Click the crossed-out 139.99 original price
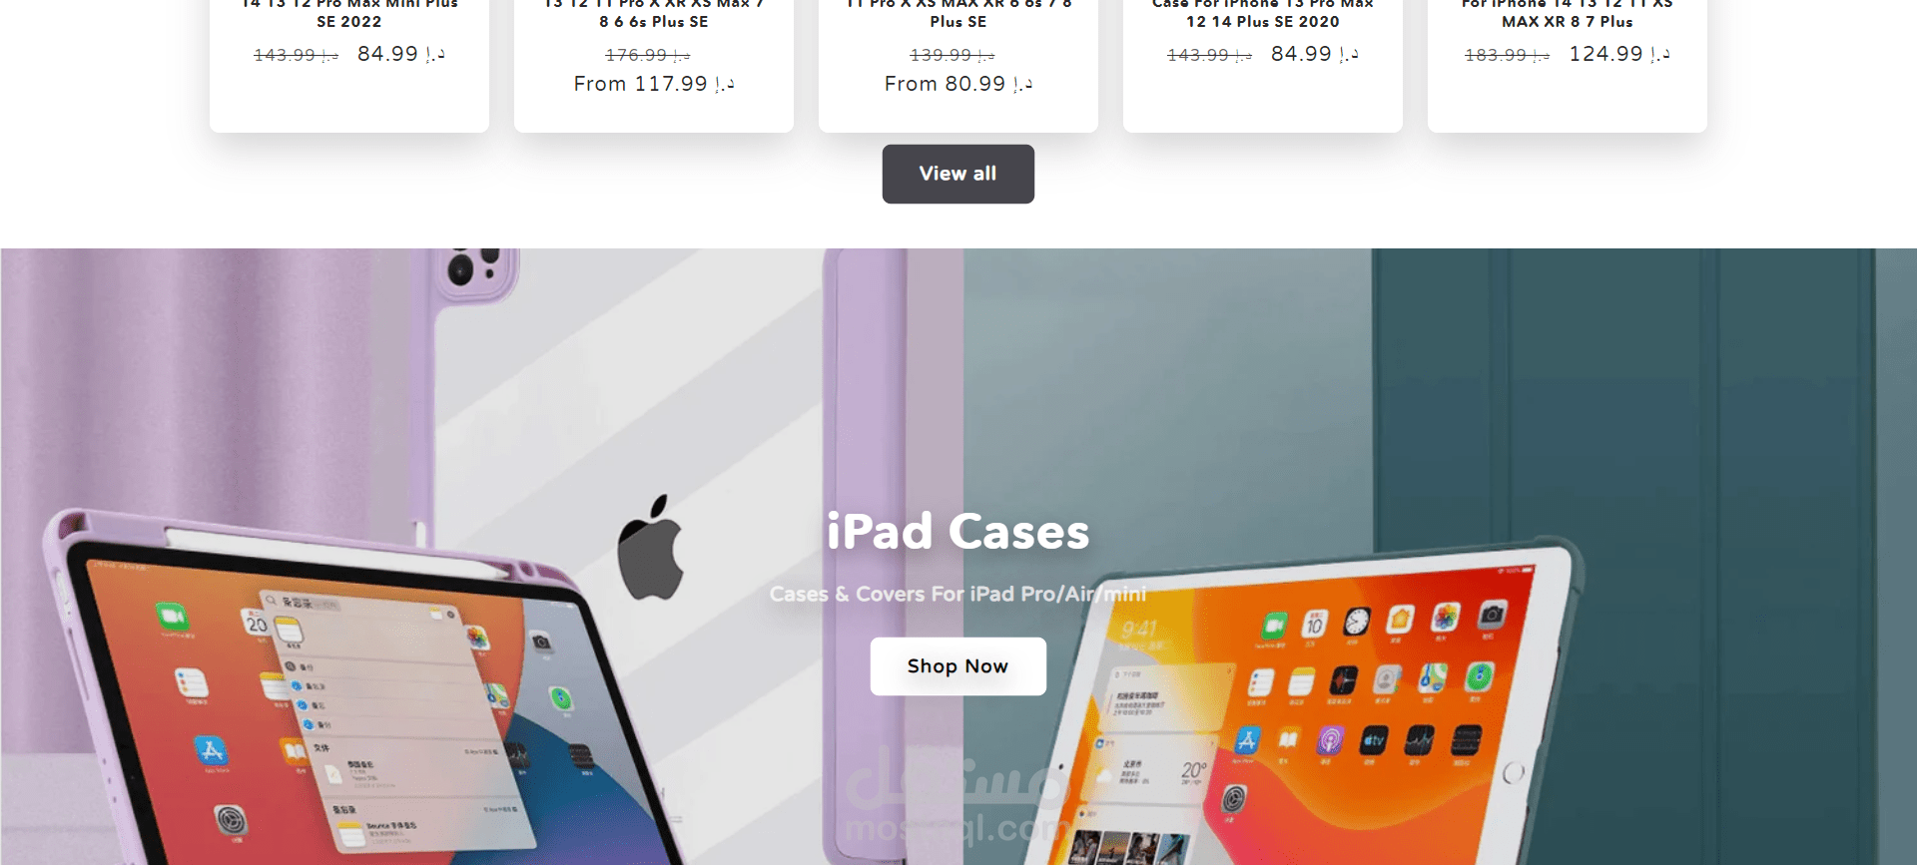 (x=953, y=55)
